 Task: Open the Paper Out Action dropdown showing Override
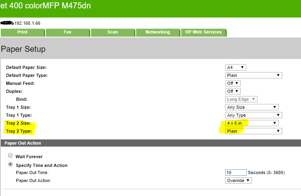[238, 180]
